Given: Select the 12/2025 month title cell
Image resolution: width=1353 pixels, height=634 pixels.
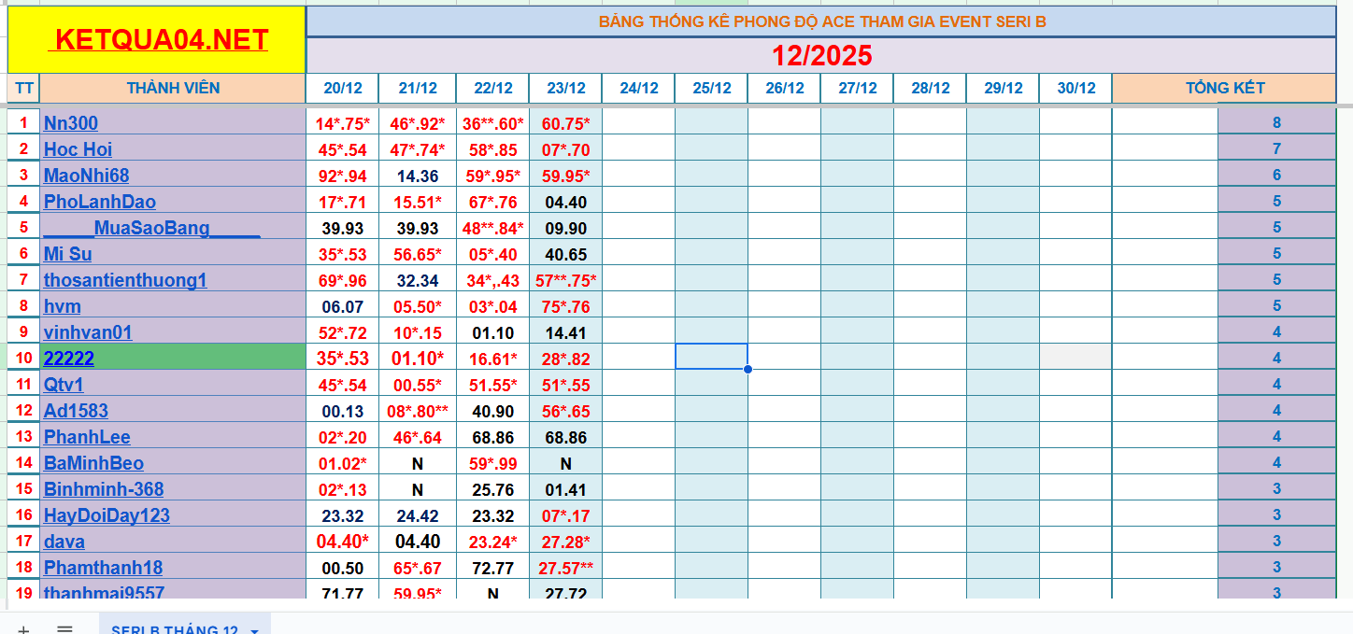Looking at the screenshot, I should coord(821,56).
